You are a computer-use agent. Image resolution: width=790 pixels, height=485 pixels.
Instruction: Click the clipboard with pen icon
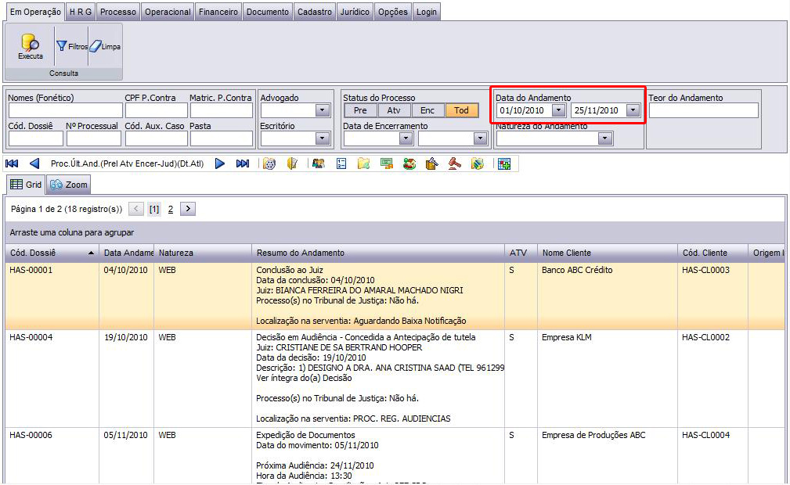coord(431,163)
